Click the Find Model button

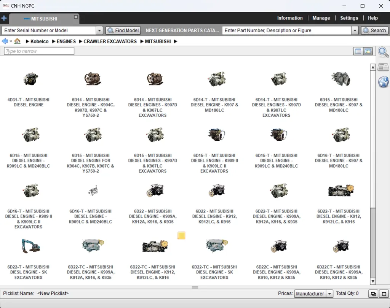tap(123, 30)
